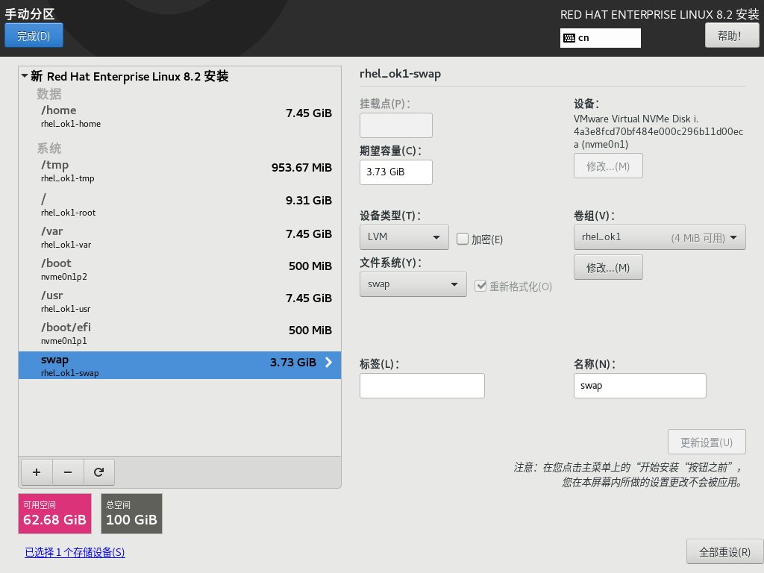Click the add mount point plus icon

point(37,472)
